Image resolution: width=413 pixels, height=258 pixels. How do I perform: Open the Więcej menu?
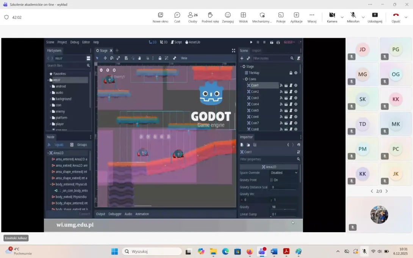pyautogui.click(x=312, y=17)
